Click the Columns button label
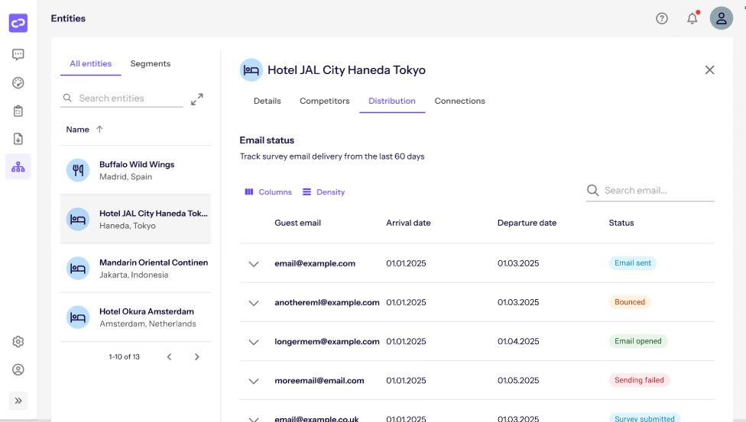This screenshot has width=746, height=422. (x=275, y=192)
